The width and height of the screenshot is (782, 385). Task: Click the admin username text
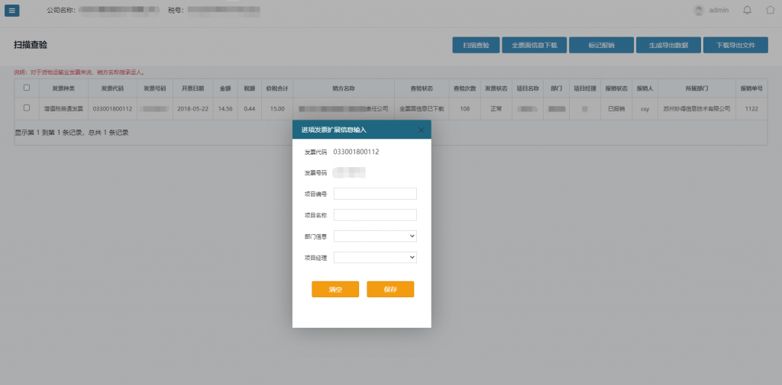tap(719, 10)
